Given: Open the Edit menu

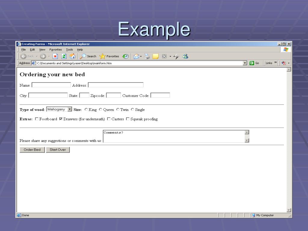Looking at the screenshot, I should (32, 50).
